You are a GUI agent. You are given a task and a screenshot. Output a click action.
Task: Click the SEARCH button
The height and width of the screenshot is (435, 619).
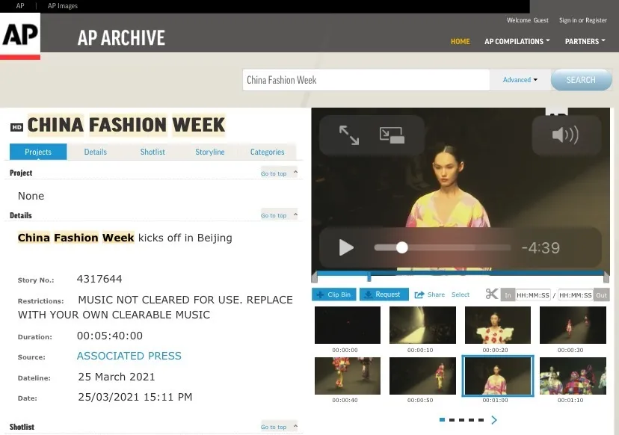tap(581, 80)
